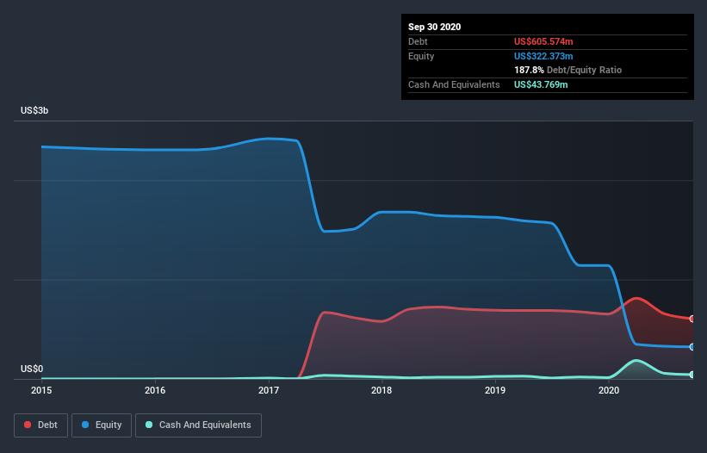Click the US$3b y-axis label
This screenshot has width=707, height=453.
[34, 110]
